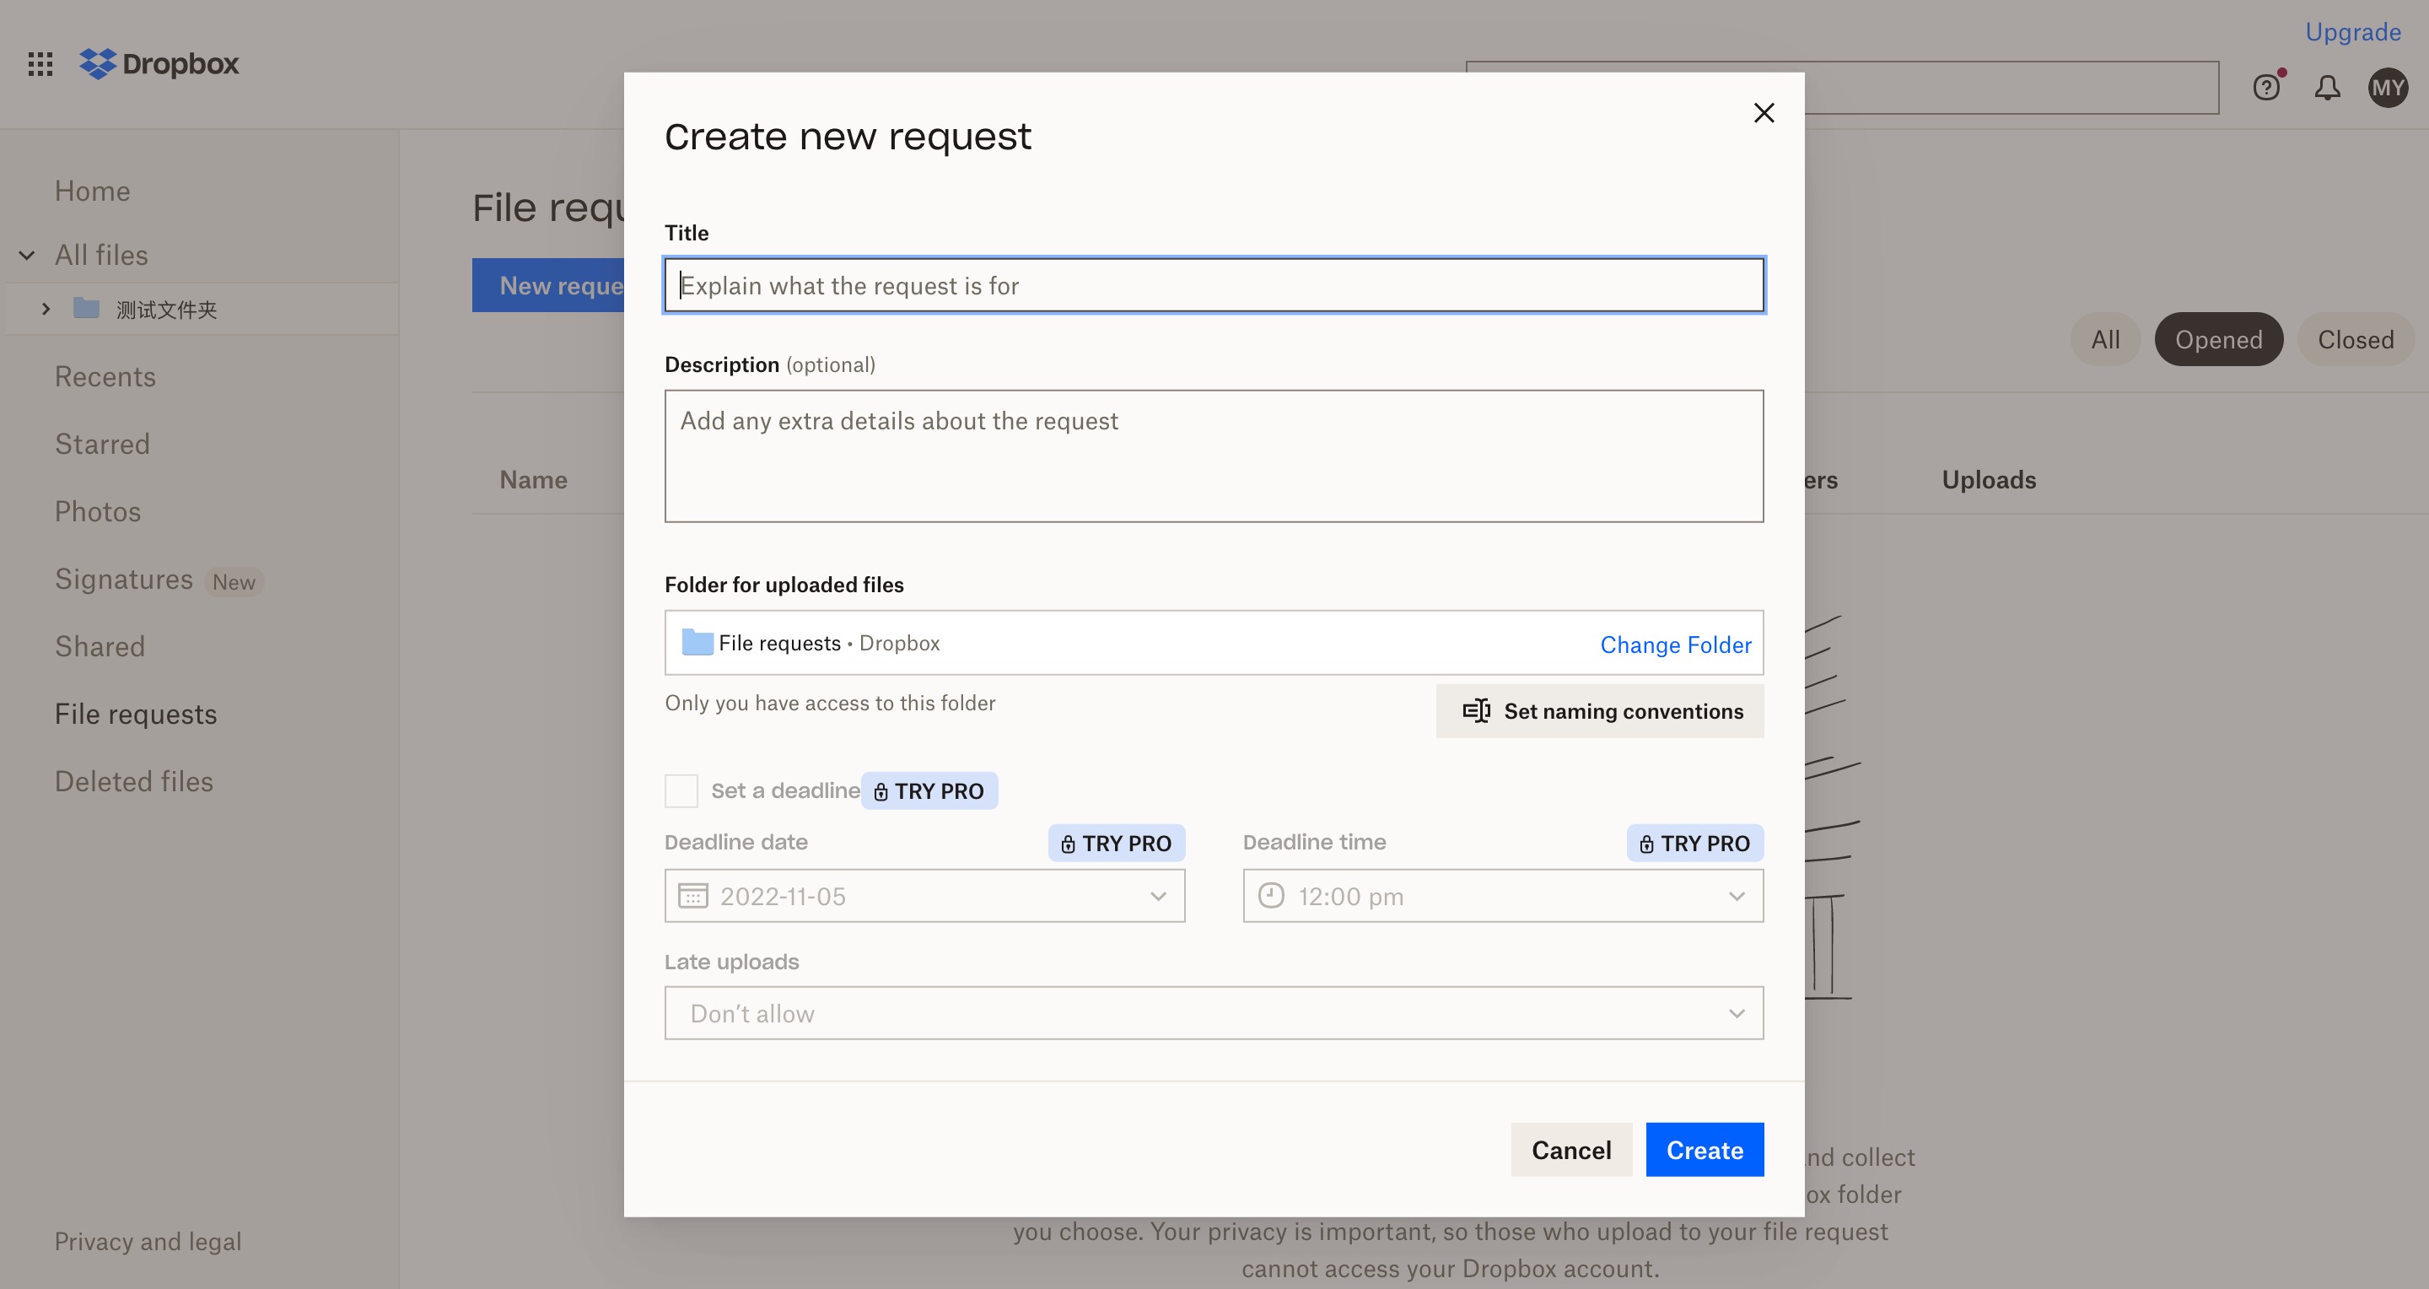Go to Home in sidebar
This screenshot has width=2429, height=1289.
(93, 191)
